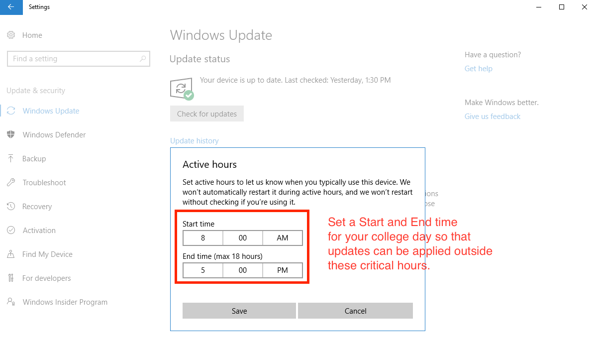Go back with the Settings back arrow
Viewport: 594px width, 351px height.
(x=11, y=7)
